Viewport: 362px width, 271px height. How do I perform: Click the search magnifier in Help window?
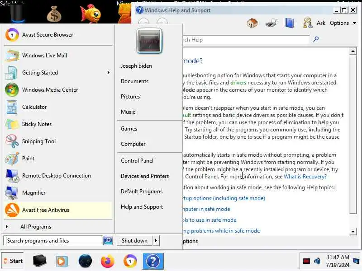[316, 39]
